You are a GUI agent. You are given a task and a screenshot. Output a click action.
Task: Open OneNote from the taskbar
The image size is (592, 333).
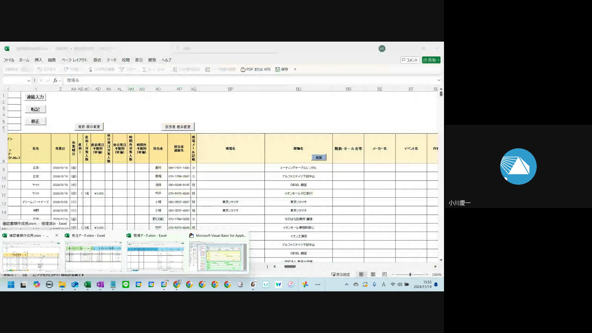coord(100,285)
